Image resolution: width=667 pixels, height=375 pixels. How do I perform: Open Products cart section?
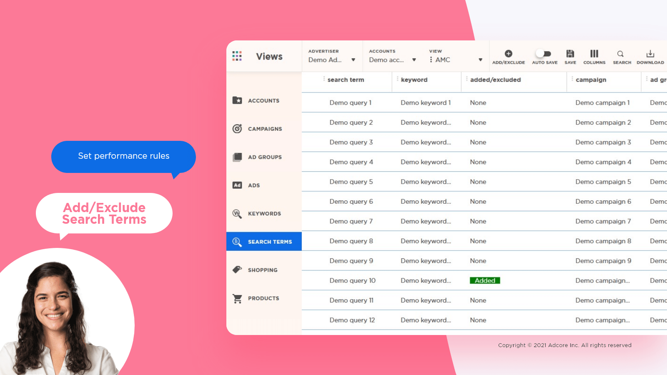coord(263,298)
